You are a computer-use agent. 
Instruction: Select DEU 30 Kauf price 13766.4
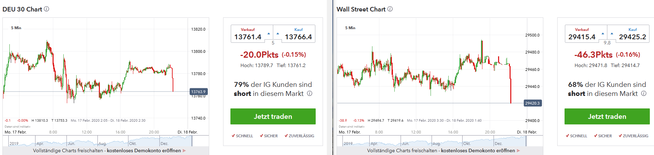click(298, 37)
